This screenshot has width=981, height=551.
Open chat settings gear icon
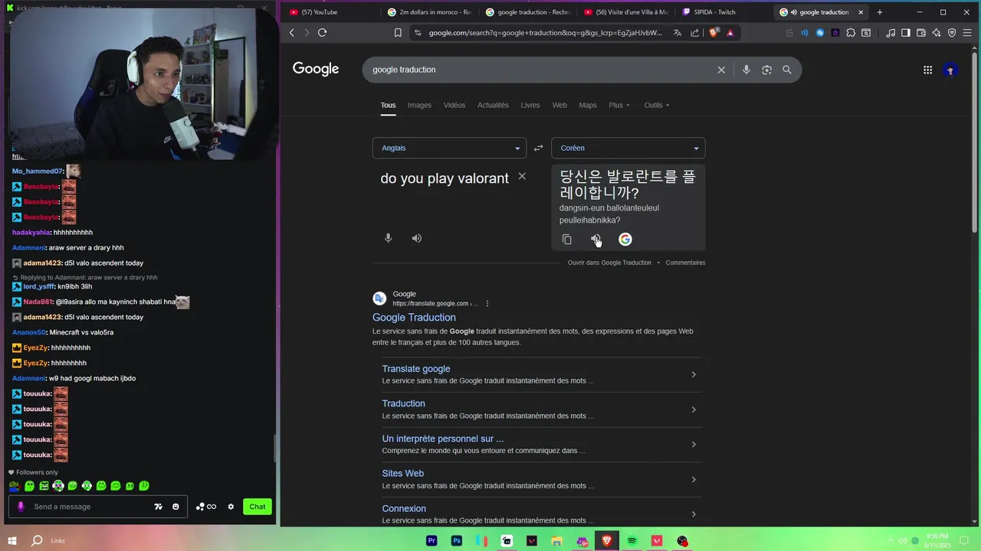pos(231,507)
